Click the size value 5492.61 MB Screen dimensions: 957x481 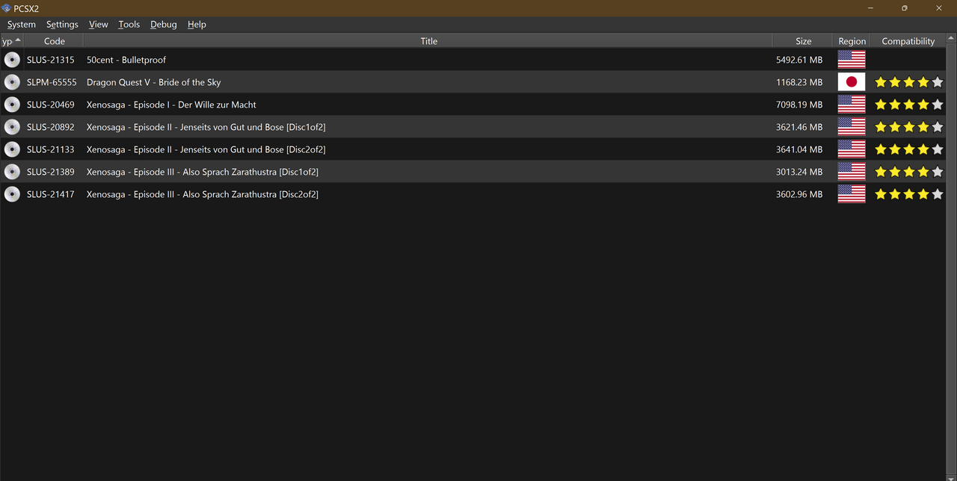(x=799, y=60)
